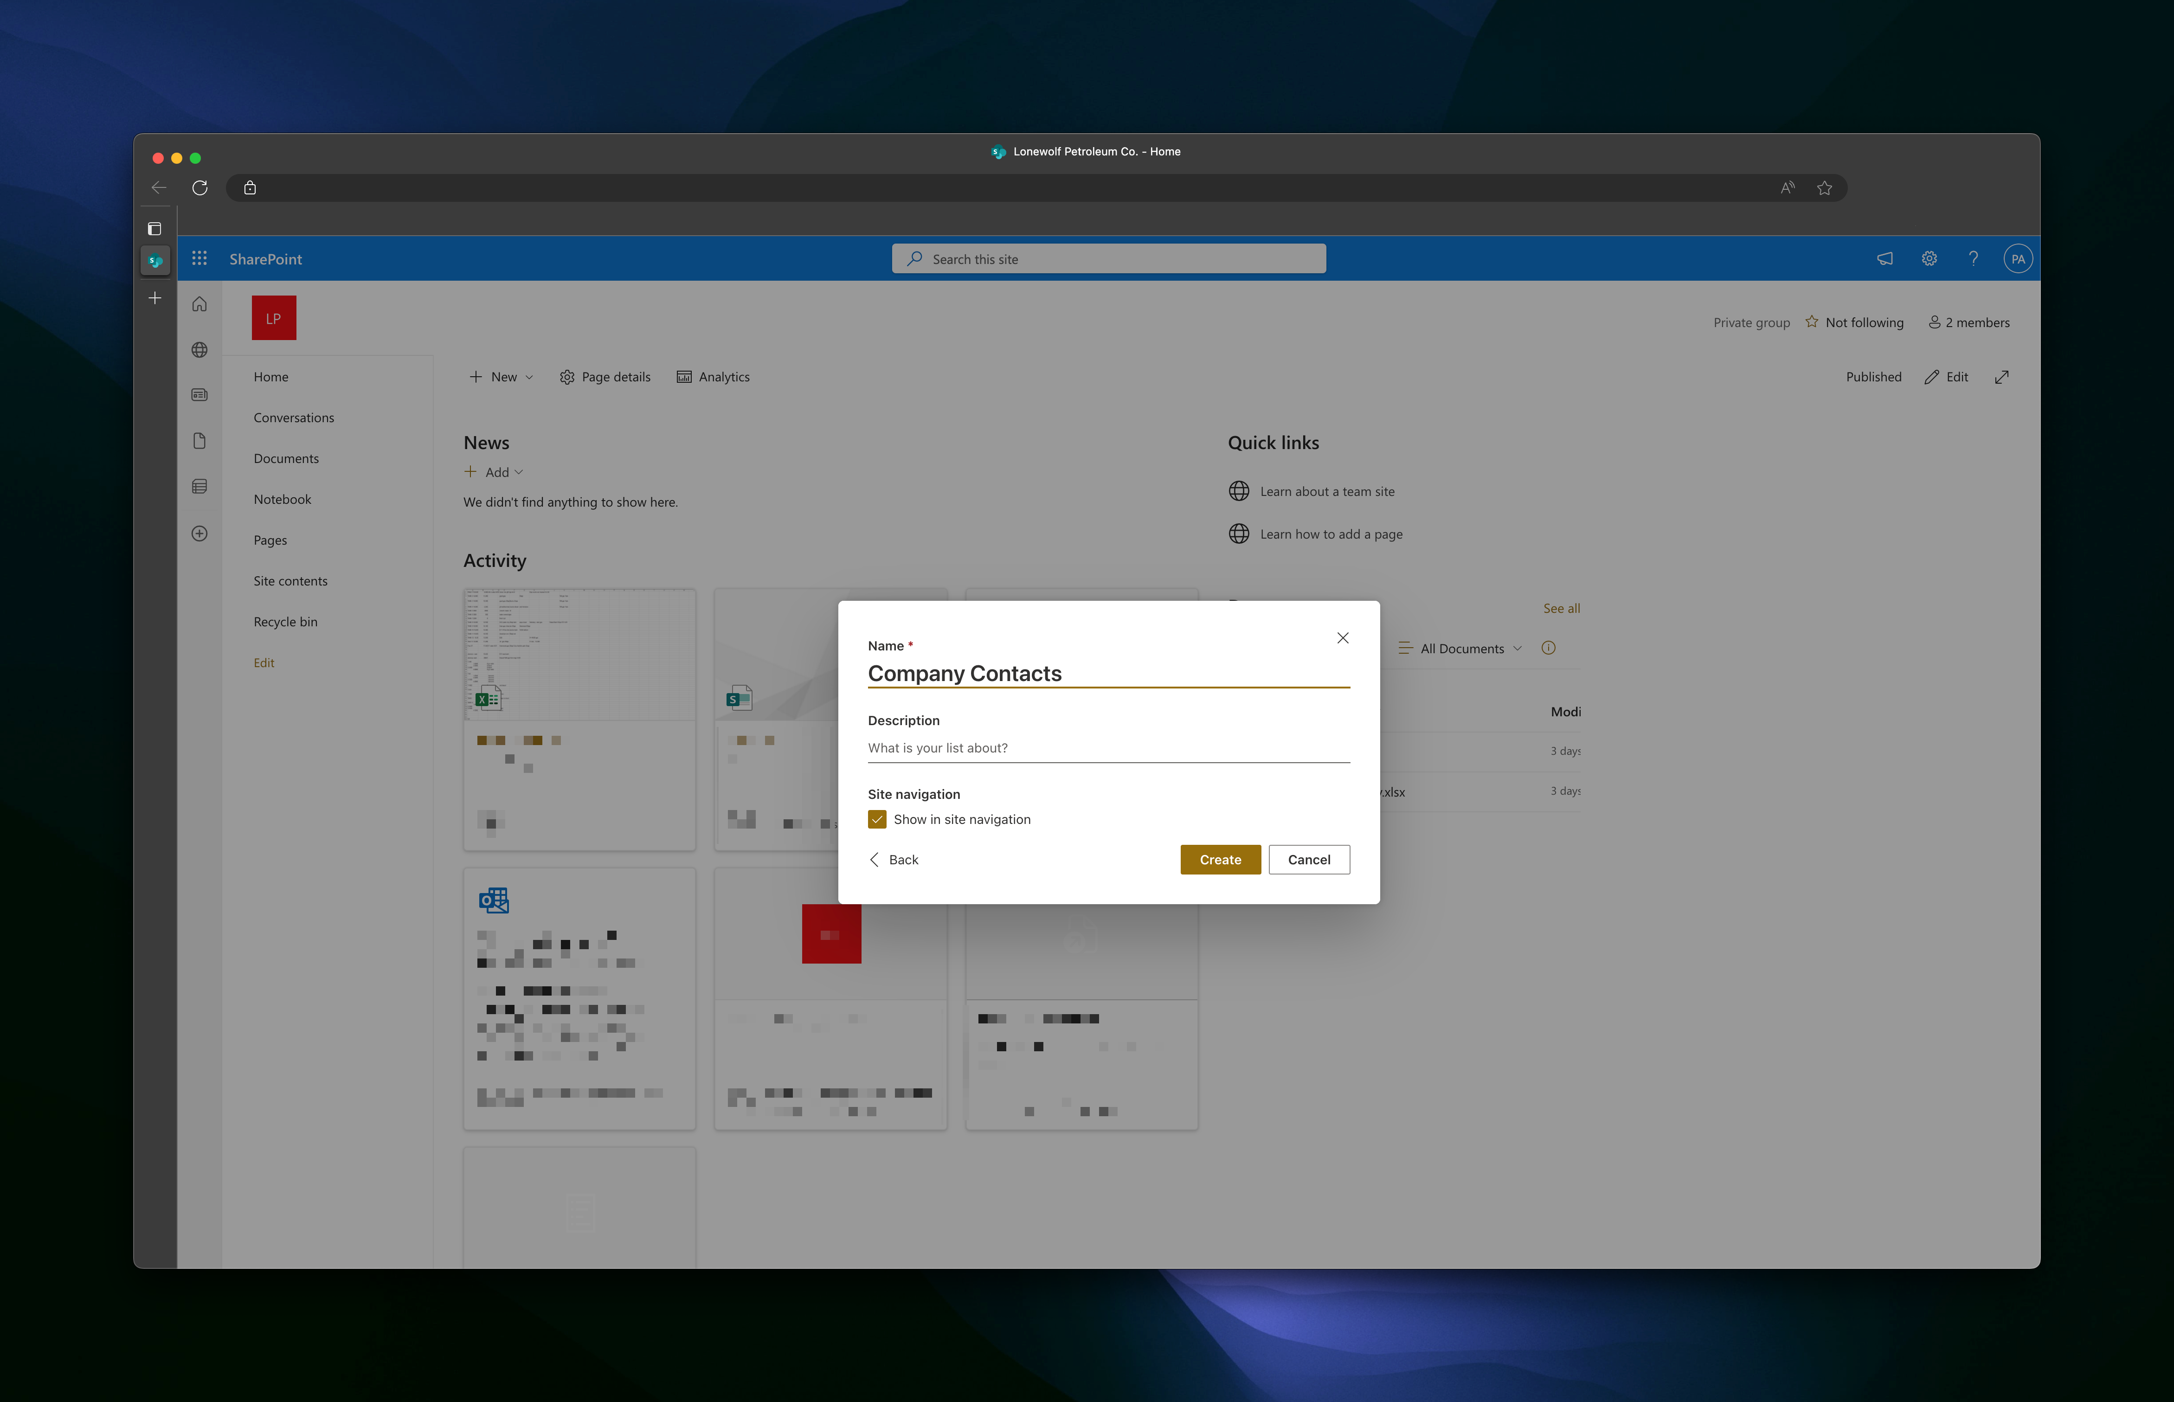Open Site contents in navigation

[290, 581]
